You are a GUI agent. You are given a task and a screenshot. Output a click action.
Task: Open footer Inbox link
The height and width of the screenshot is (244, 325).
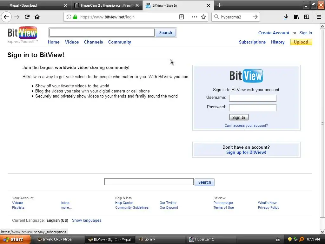(x=65, y=203)
